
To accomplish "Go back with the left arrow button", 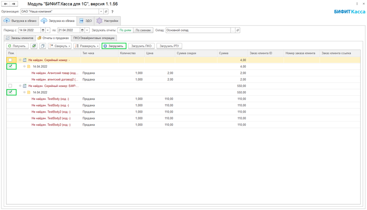I will (x=6, y=4).
